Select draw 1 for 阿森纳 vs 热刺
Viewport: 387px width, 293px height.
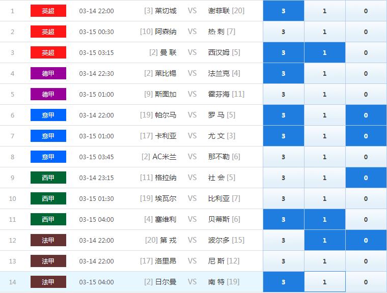coord(324,32)
